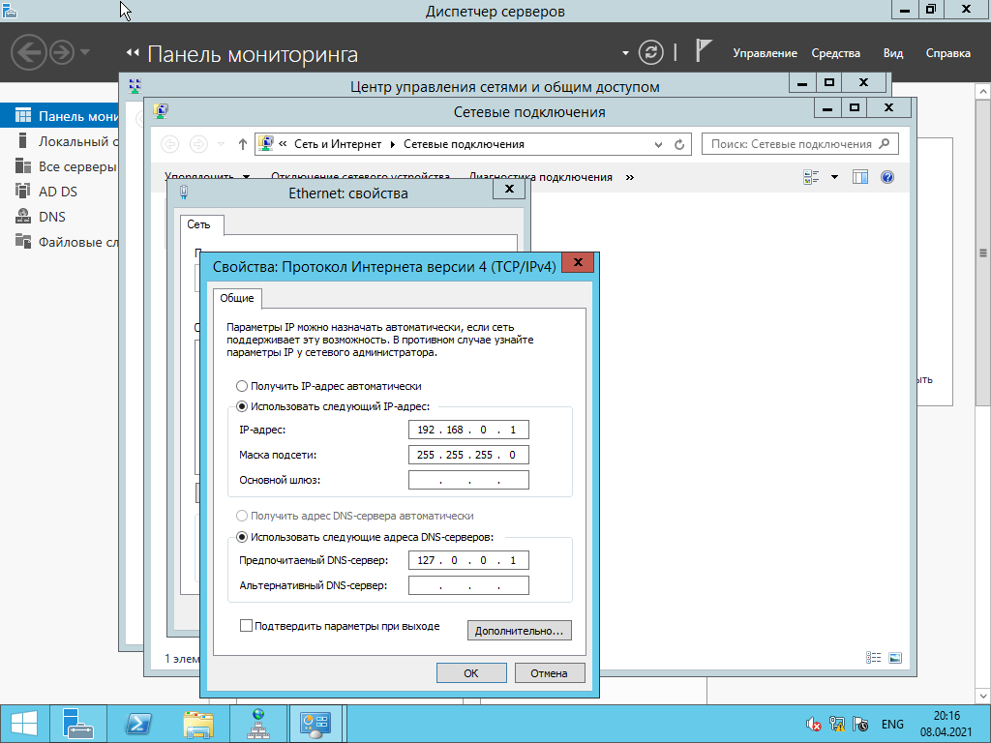This screenshot has height=743, width=991.
Task: Click the Маска подсети input field
Action: click(x=468, y=455)
